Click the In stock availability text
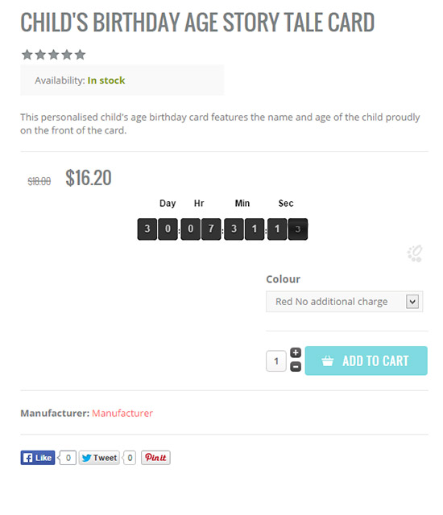 point(106,80)
